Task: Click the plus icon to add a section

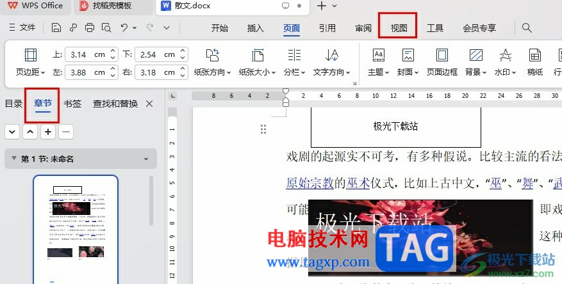Action: [x=48, y=132]
